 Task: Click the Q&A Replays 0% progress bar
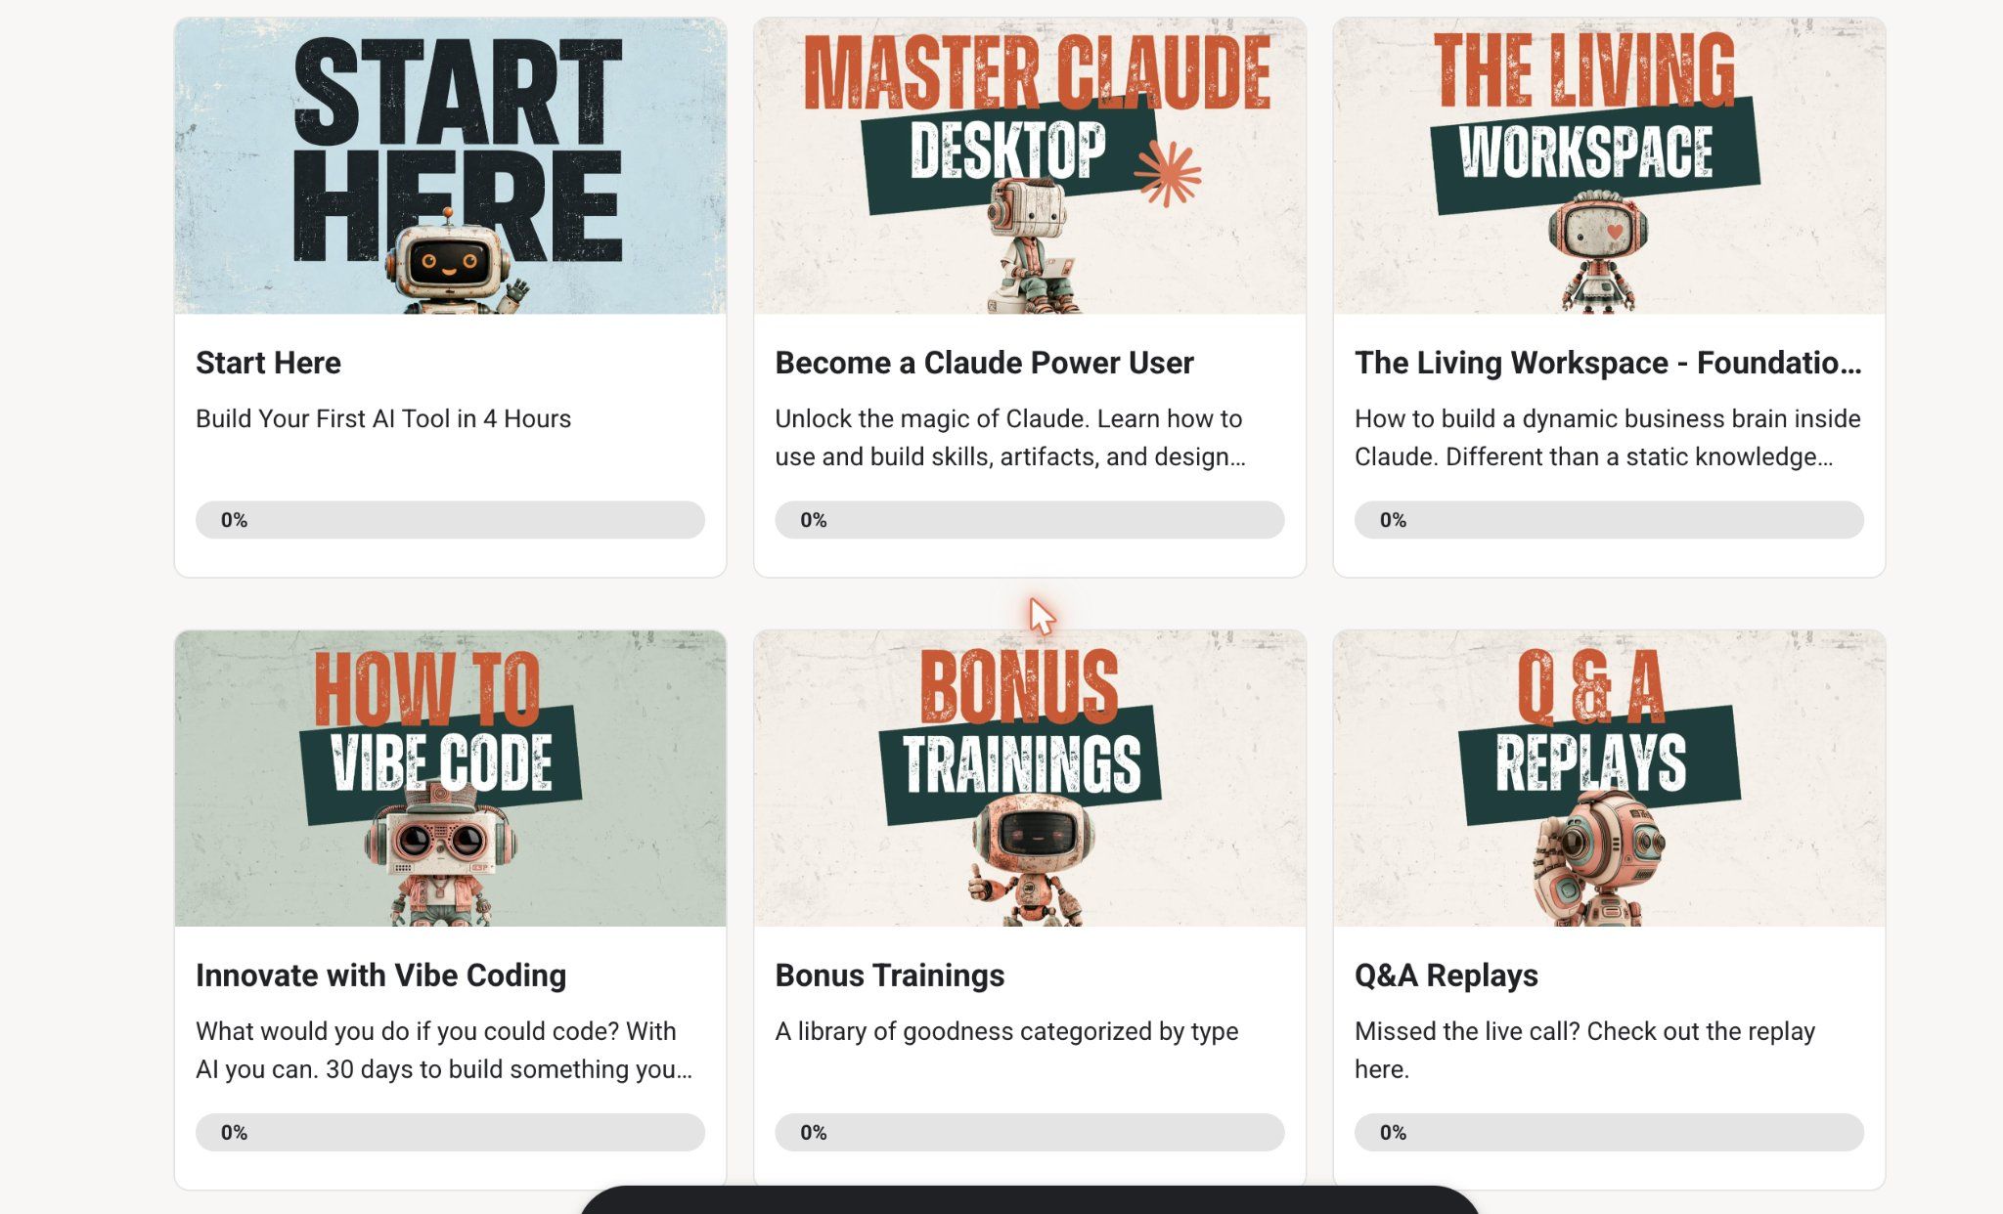[x=1609, y=1132]
